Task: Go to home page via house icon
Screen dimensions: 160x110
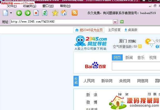Action: click(64, 13)
